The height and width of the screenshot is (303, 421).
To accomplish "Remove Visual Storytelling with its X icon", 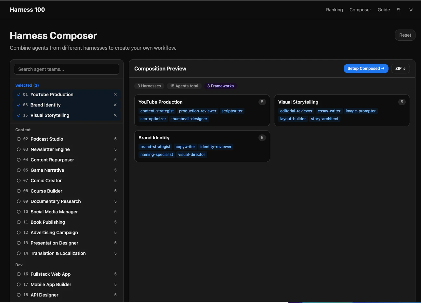I will [115, 115].
